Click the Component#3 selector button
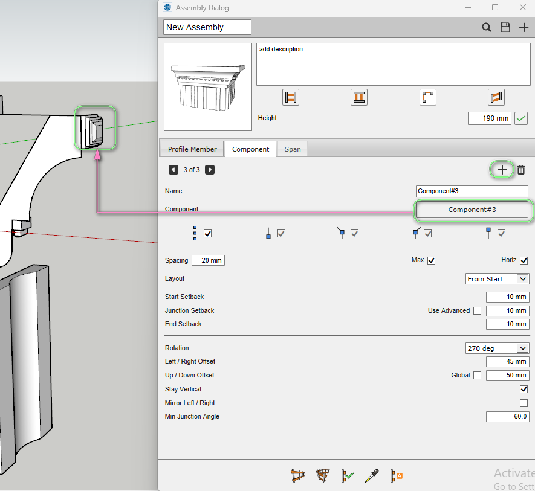Screen dimensions: 535x491 pyautogui.click(x=472, y=210)
